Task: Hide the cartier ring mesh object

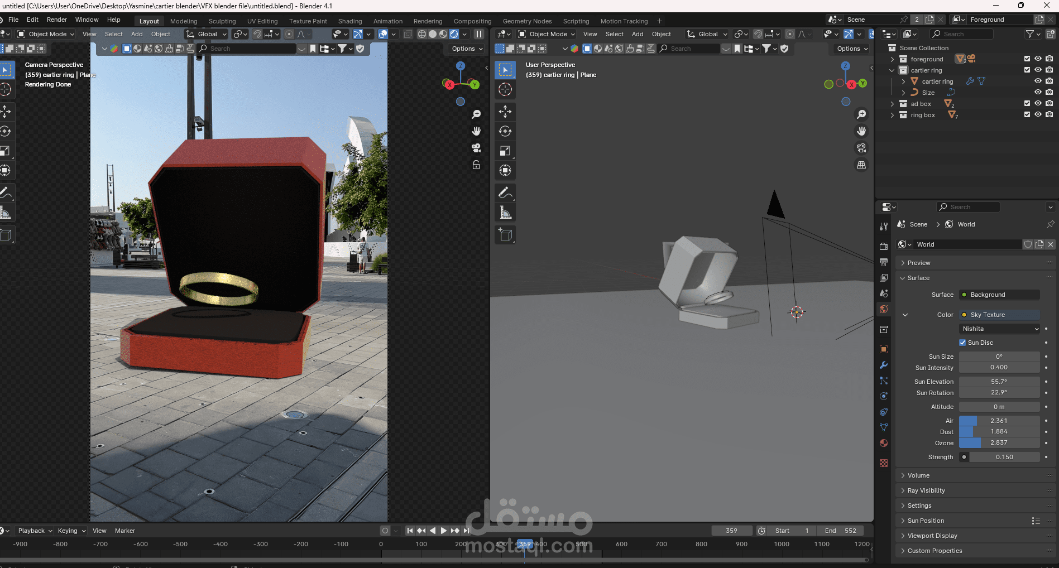Action: [x=1038, y=81]
